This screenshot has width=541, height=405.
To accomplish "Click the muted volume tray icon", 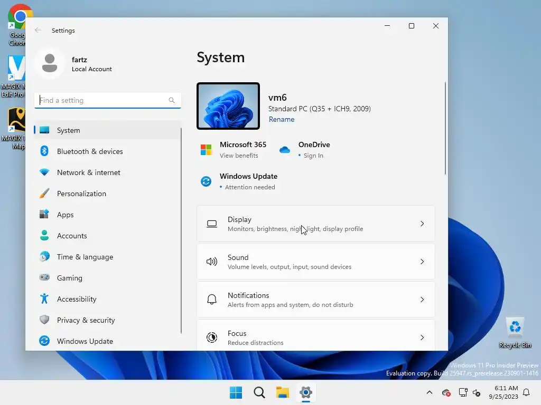I will pos(477,392).
